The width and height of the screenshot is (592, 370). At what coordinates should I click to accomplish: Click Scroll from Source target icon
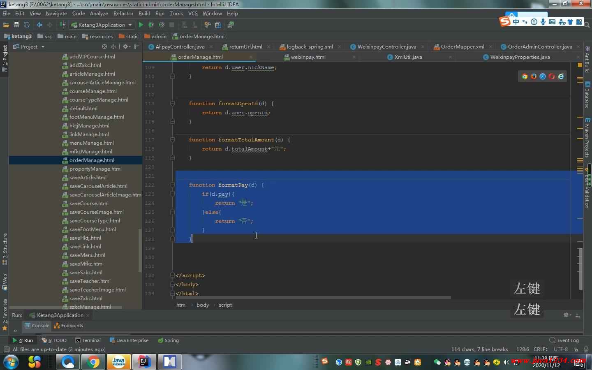click(x=104, y=46)
